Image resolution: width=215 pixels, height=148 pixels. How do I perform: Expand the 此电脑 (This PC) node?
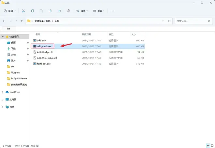click(x=3, y=100)
